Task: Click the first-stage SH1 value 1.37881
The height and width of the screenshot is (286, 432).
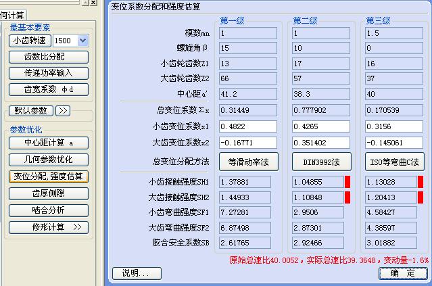Action: [245, 182]
